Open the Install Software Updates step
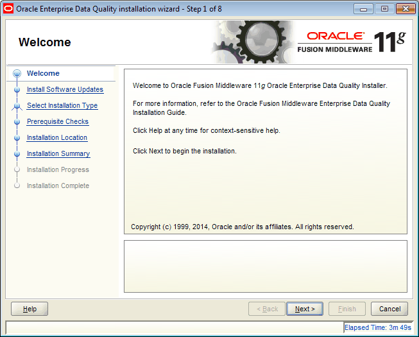The width and height of the screenshot is (419, 337). pyautogui.click(x=65, y=89)
